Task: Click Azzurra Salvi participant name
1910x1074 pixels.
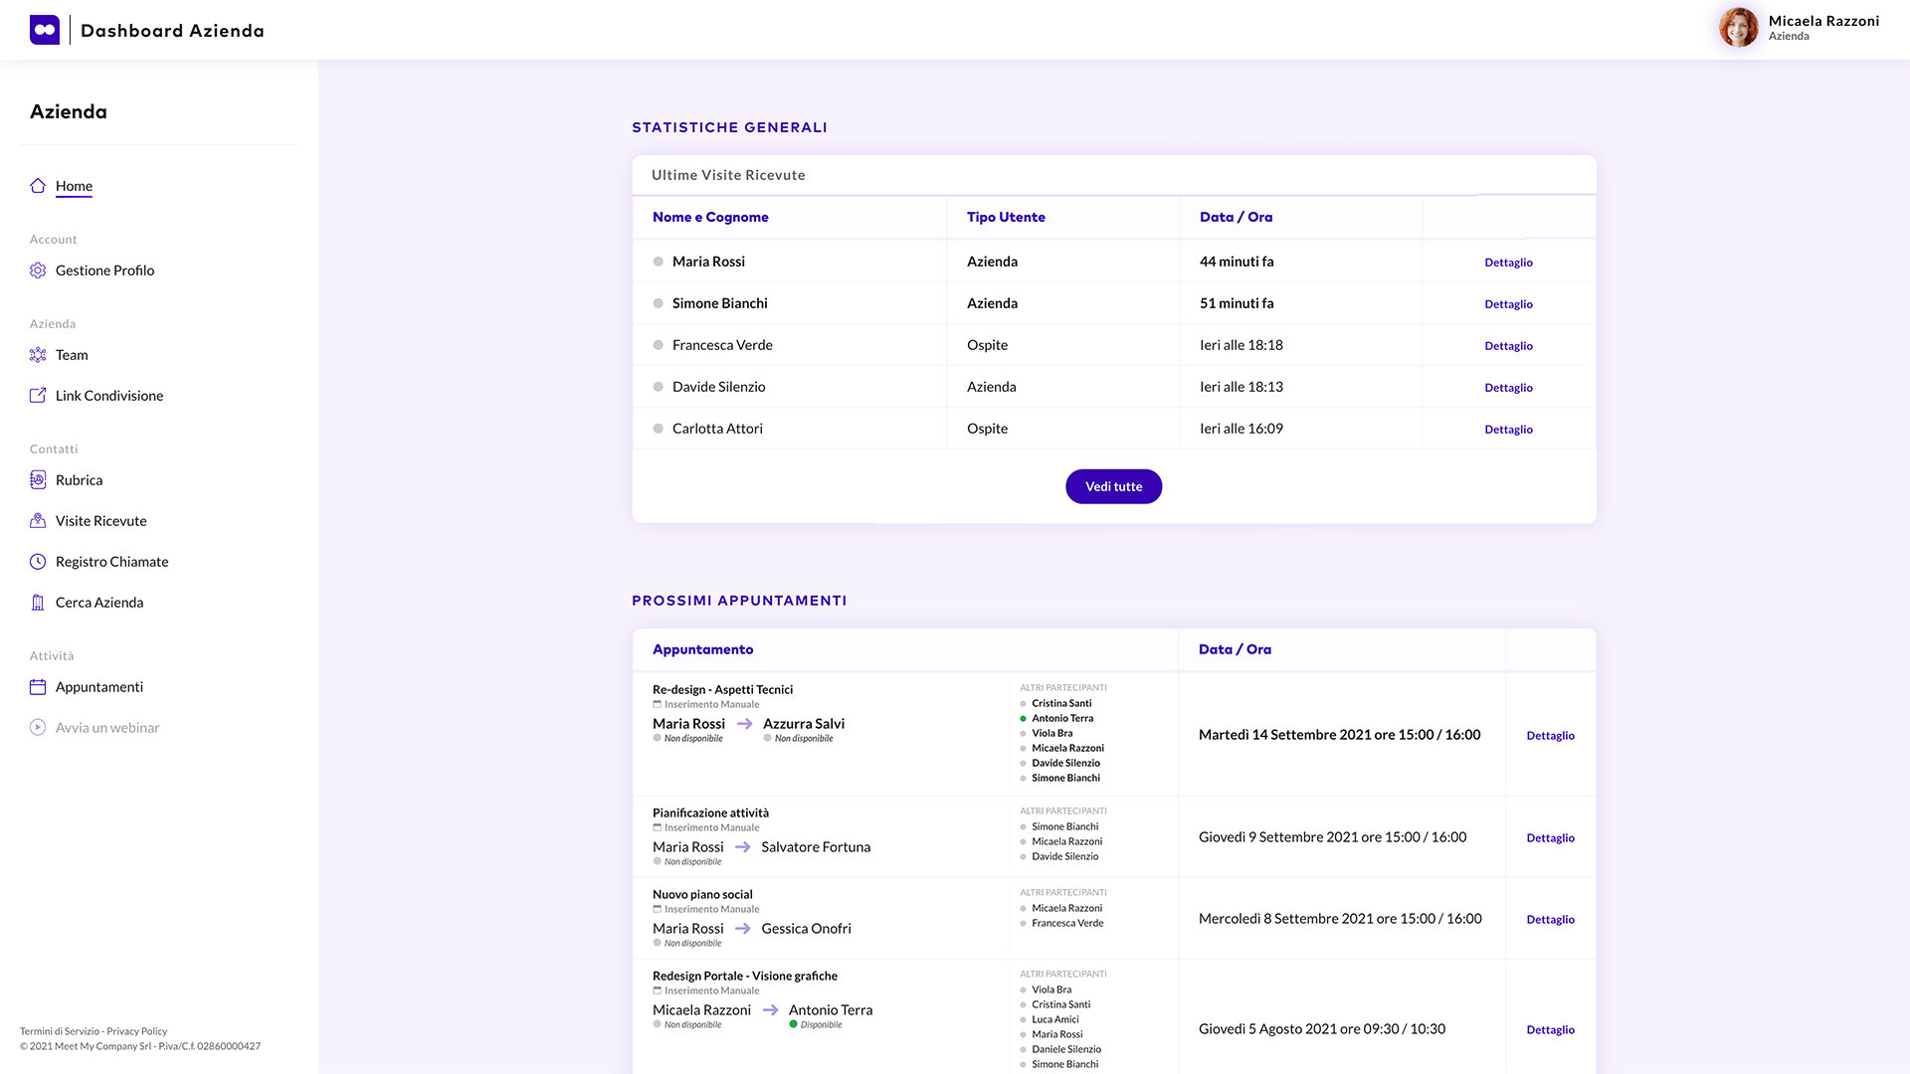Action: (804, 724)
